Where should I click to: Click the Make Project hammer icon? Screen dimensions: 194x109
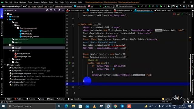click(x=100, y=6)
